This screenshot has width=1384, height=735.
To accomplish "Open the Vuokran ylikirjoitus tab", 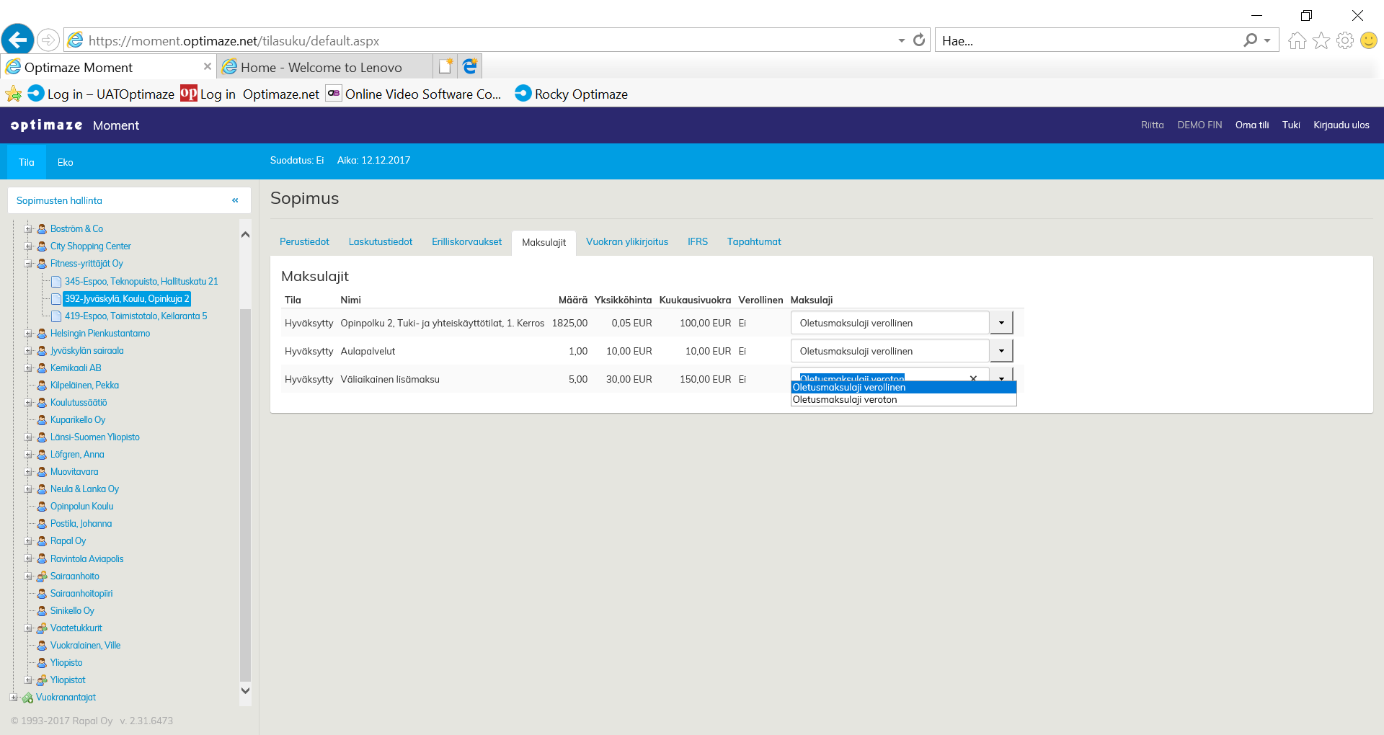I will click(626, 242).
